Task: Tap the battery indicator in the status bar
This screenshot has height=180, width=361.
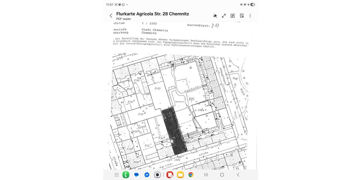Action: point(253,4)
